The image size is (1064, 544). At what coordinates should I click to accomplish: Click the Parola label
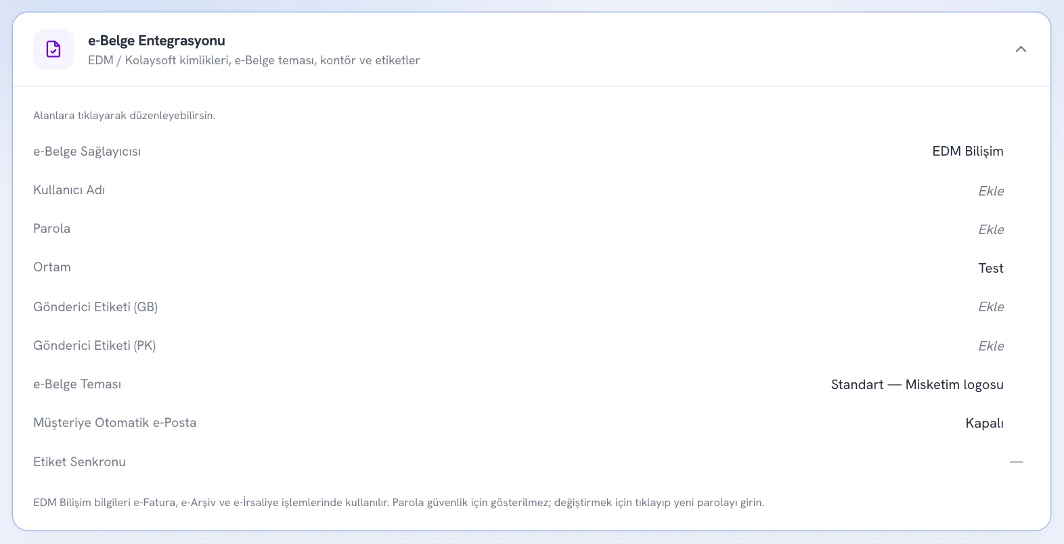[x=51, y=229]
